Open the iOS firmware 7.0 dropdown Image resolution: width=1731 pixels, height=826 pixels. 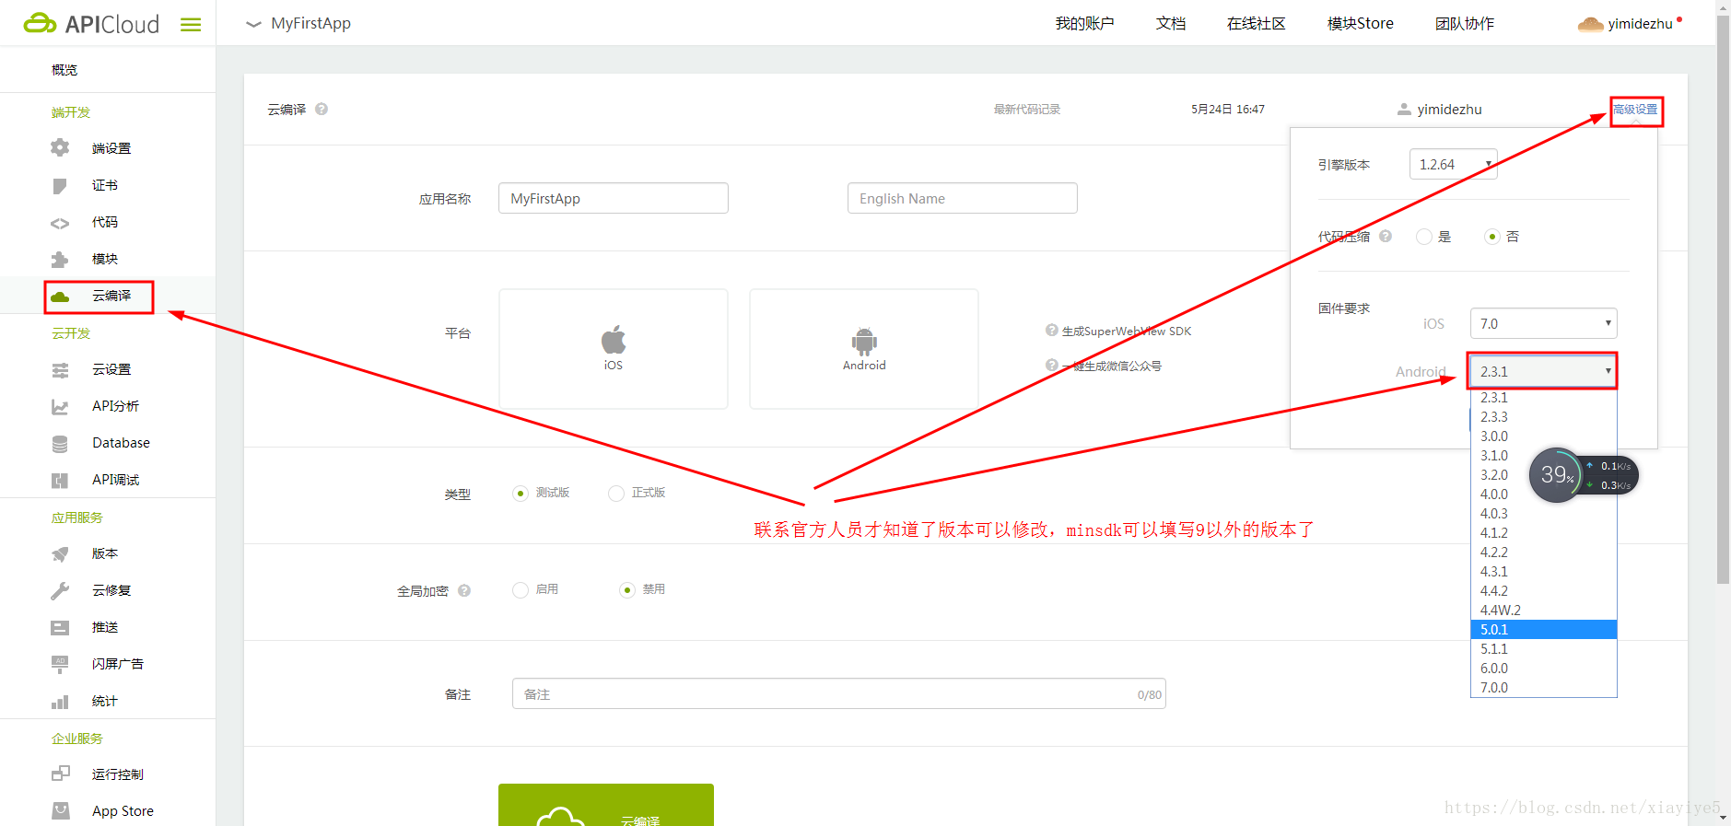point(1543,323)
